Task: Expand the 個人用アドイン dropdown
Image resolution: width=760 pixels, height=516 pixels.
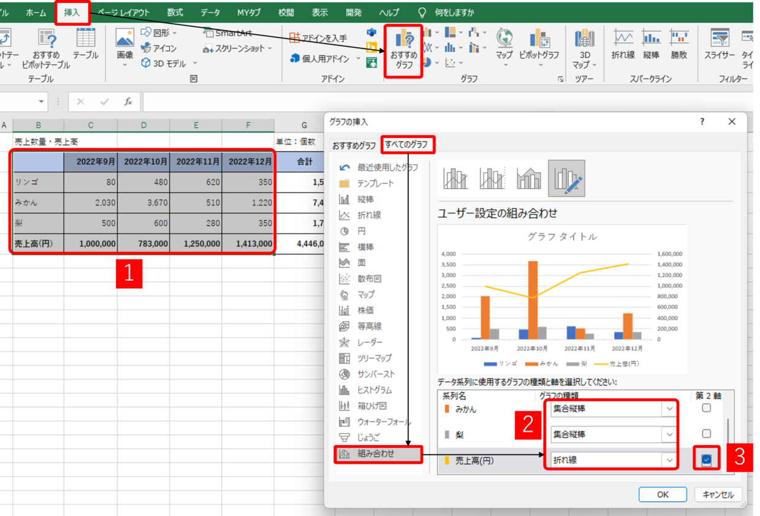Action: [x=358, y=59]
